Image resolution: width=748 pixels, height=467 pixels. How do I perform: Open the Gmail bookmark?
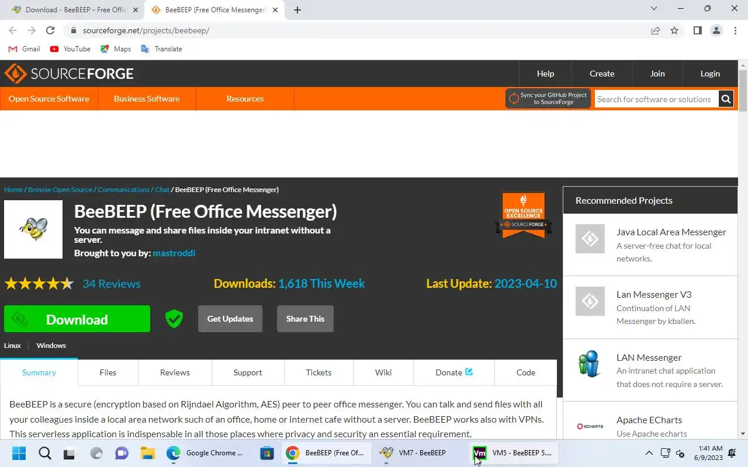(25, 49)
